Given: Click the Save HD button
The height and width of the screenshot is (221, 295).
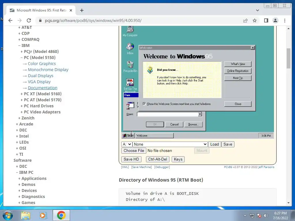Looking at the screenshot, I should coord(131,159).
